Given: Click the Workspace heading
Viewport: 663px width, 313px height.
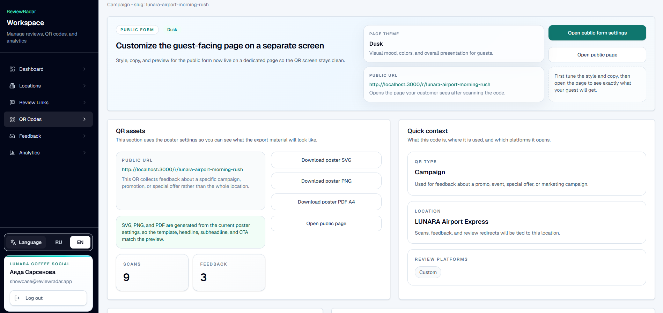Looking at the screenshot, I should 25,23.
